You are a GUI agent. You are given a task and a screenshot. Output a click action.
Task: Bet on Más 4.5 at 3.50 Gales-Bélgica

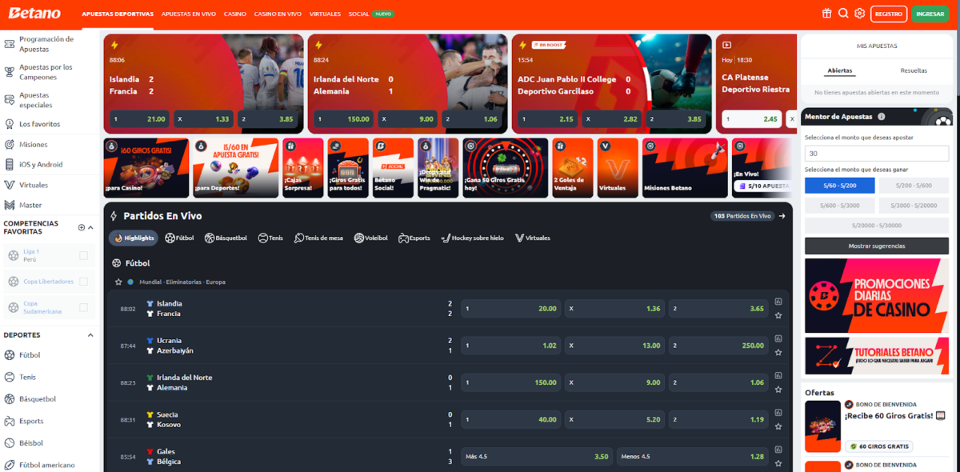537,456
